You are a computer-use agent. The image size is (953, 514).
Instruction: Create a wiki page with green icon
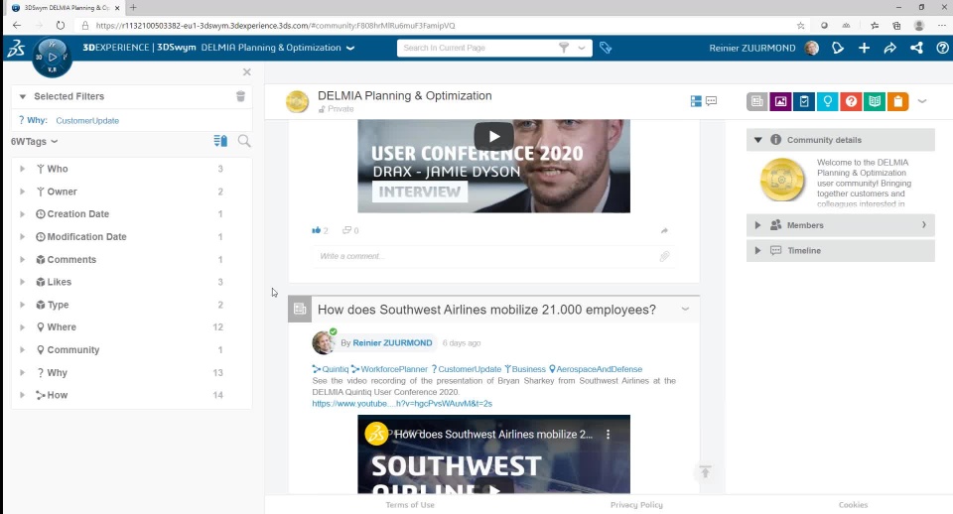(x=875, y=101)
